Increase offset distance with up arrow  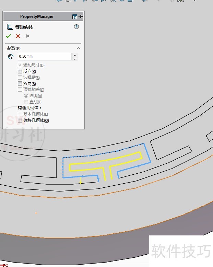(x=75, y=55)
